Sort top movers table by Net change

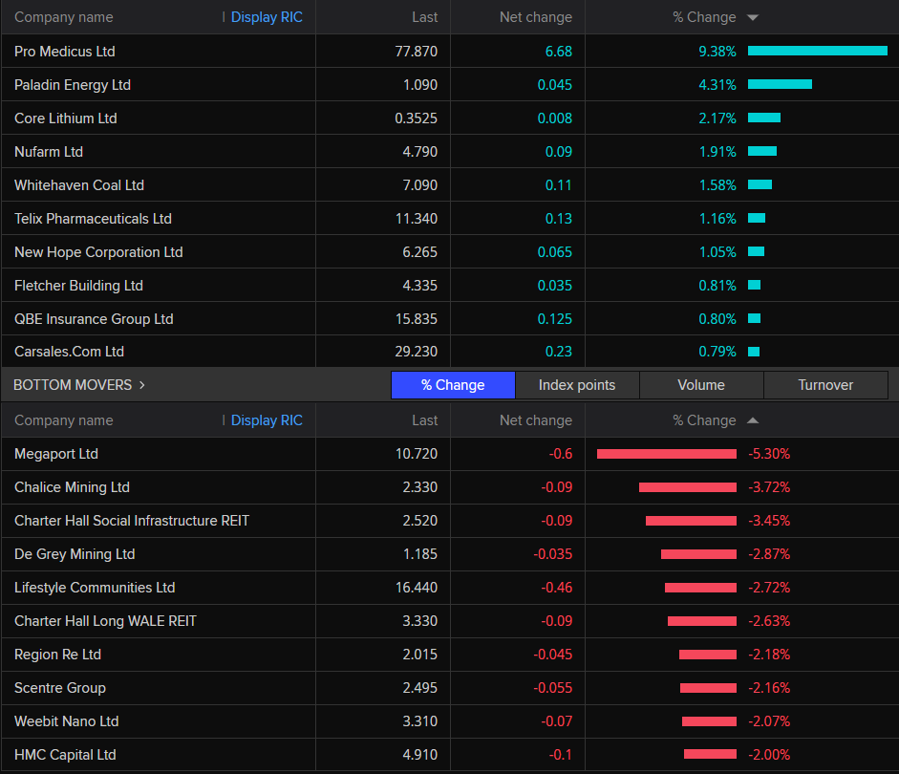[536, 17]
